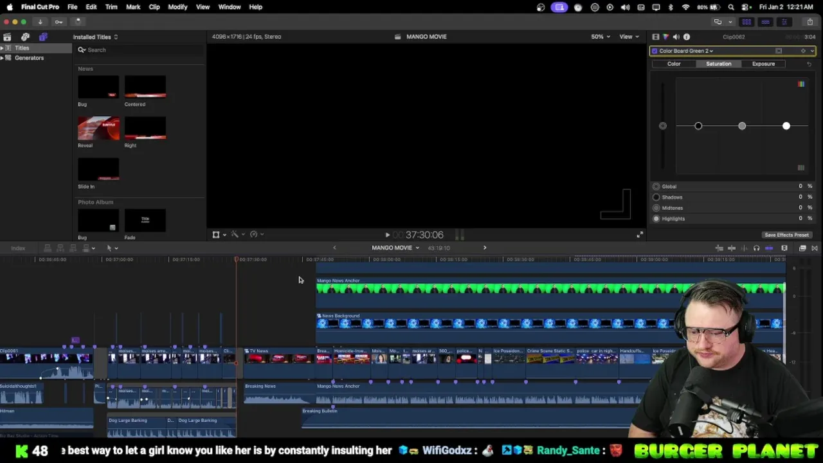Expand the correction header options chevron

coord(812,51)
